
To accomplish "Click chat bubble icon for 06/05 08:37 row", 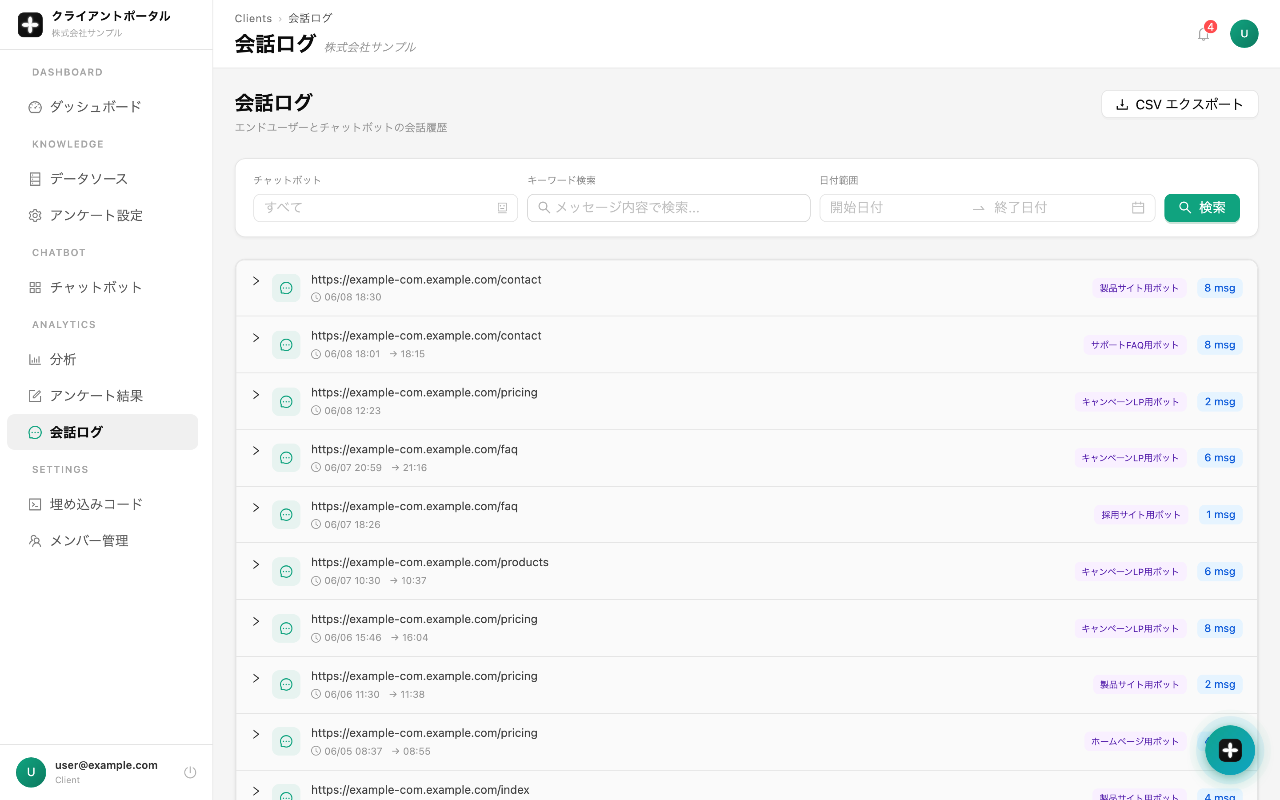I will (x=286, y=741).
